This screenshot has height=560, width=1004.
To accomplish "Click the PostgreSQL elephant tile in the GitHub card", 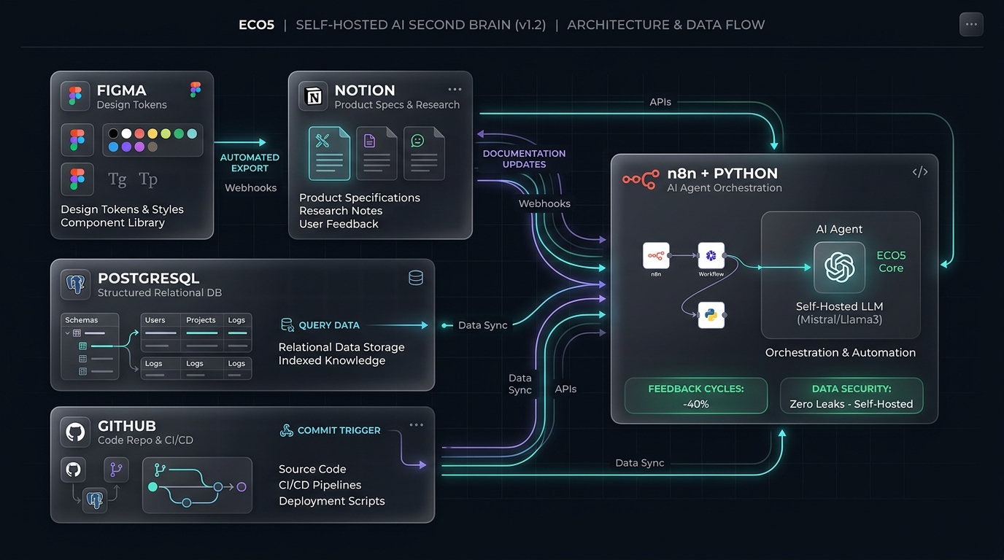I will point(94,499).
